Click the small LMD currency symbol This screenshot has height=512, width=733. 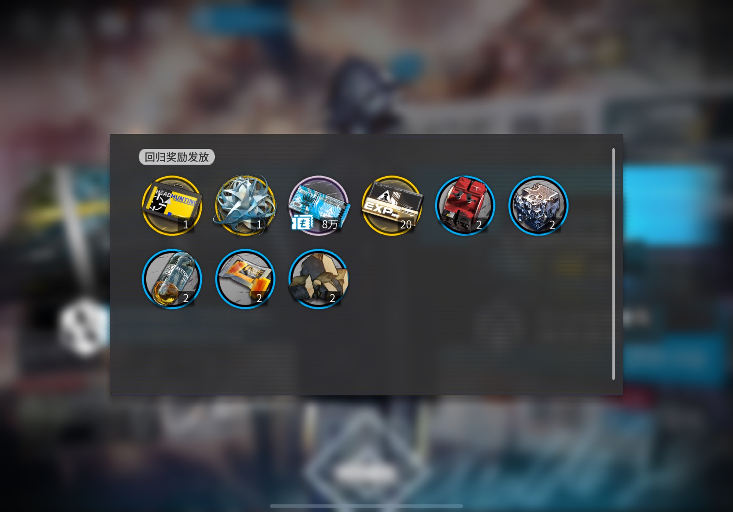click(x=302, y=223)
